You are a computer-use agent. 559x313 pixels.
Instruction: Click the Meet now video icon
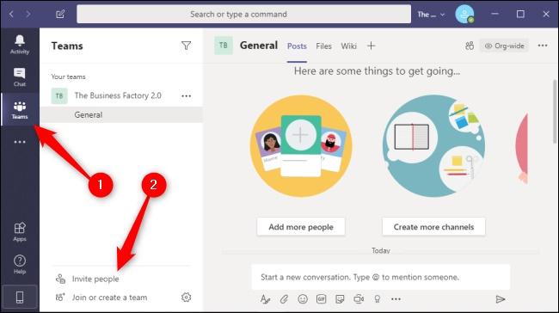point(359,298)
